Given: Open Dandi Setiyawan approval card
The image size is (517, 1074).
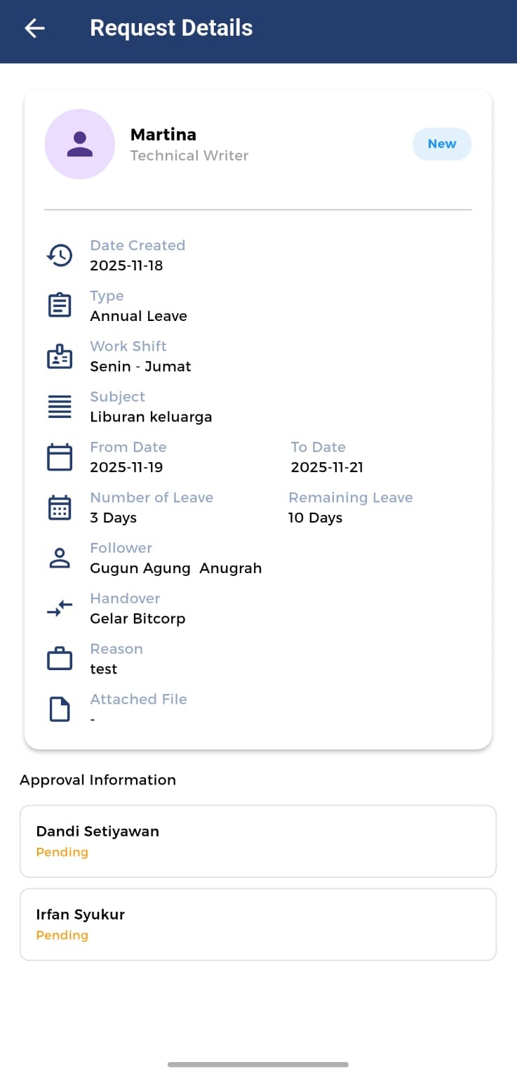Looking at the screenshot, I should click(258, 841).
